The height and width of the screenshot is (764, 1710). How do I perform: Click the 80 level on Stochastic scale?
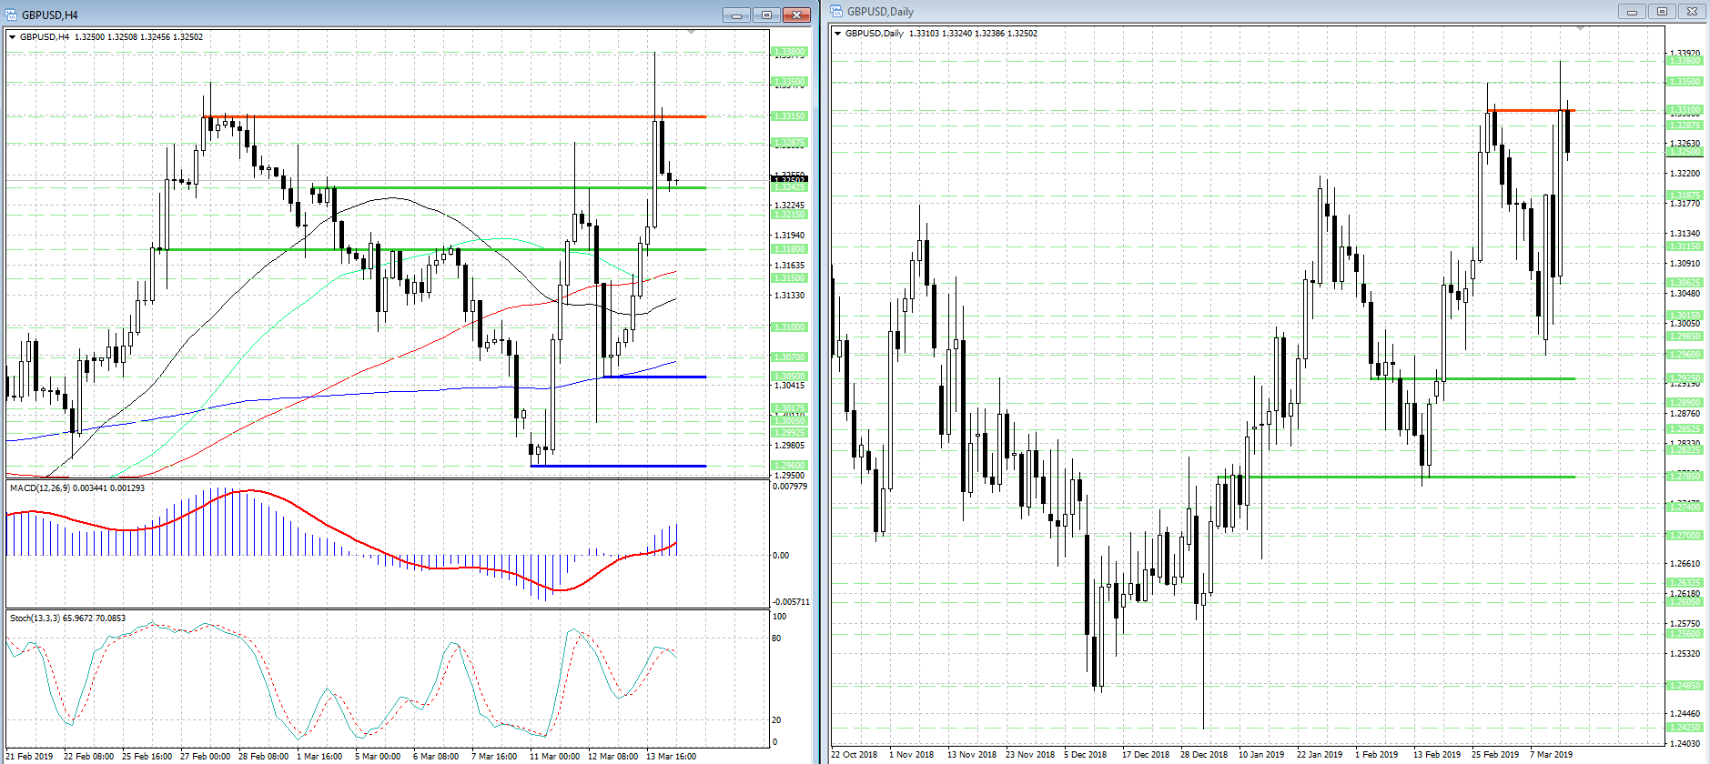[776, 638]
